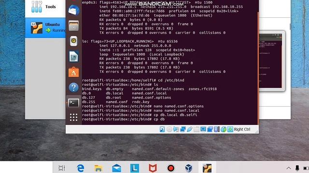This screenshot has height=173, width=309.
Task: Open the shared folders status icon
Action: 197,129
